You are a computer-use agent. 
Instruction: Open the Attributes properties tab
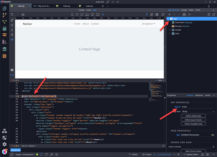199,95
